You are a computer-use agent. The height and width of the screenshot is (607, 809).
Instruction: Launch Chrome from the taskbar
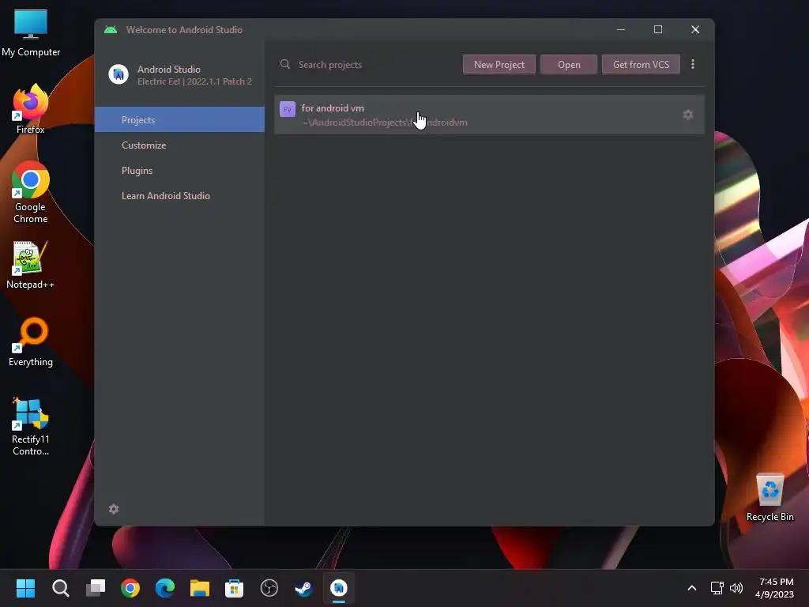130,588
